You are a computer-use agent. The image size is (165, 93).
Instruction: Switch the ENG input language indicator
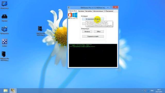point(152,91)
